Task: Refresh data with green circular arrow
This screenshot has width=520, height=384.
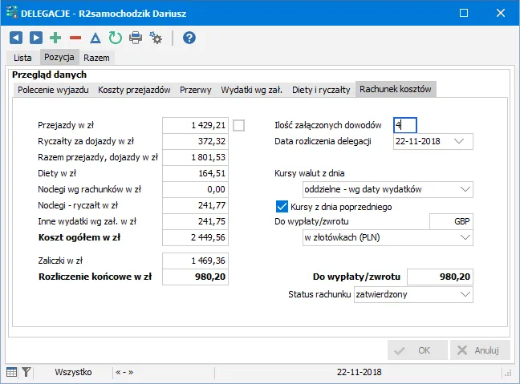Action: pos(116,38)
